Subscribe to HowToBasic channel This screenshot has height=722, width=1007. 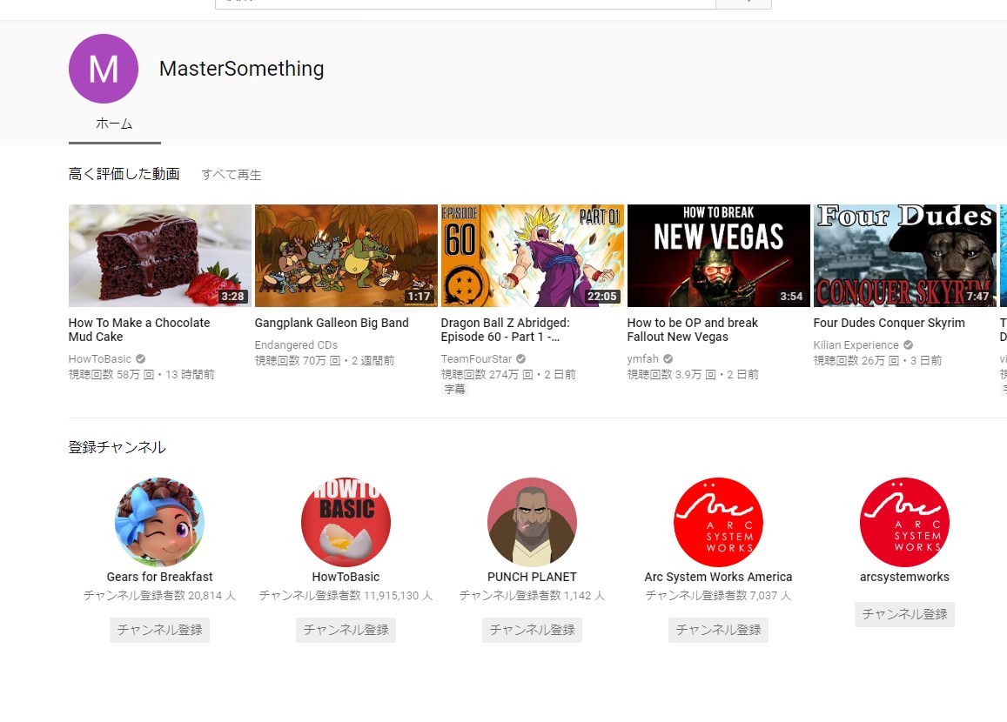[346, 630]
